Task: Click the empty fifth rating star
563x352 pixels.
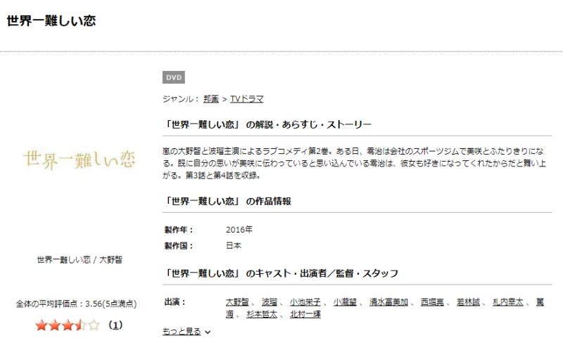Action: (94, 325)
